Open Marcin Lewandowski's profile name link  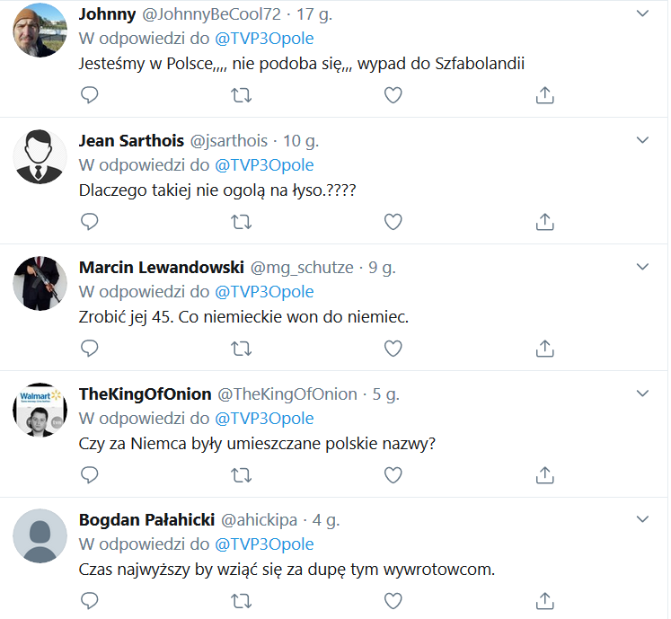[x=161, y=268]
